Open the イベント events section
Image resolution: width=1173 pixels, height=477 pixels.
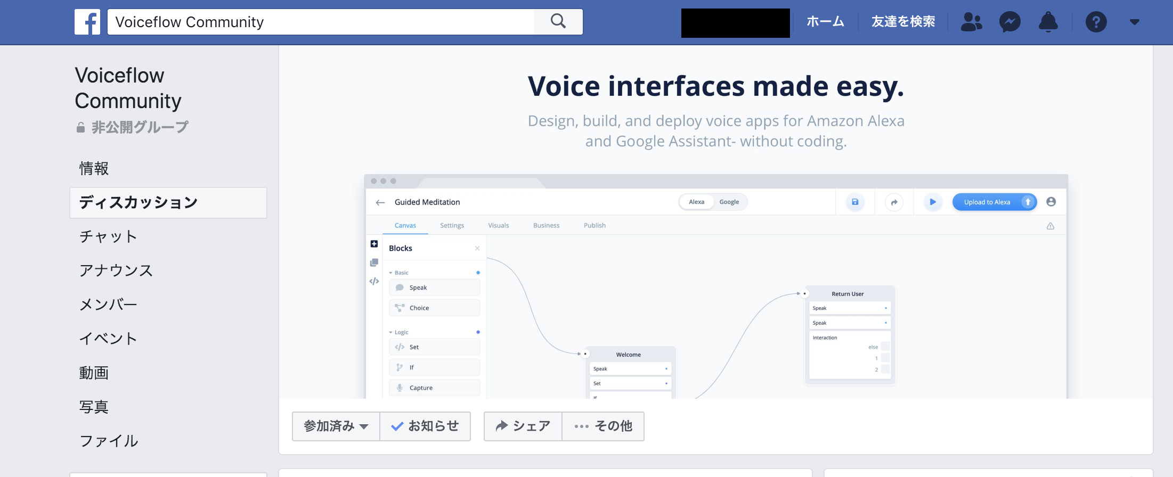click(x=108, y=339)
